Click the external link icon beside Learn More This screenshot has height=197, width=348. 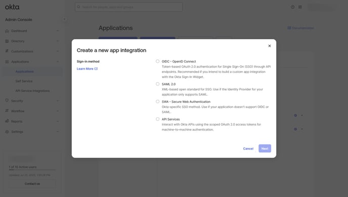(x=96, y=69)
